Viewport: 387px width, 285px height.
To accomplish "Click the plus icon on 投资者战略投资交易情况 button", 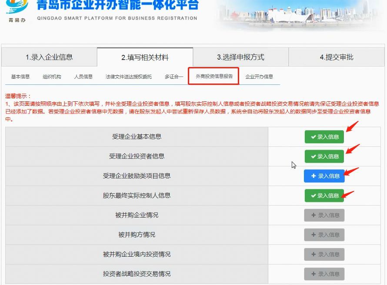I will [314, 274].
